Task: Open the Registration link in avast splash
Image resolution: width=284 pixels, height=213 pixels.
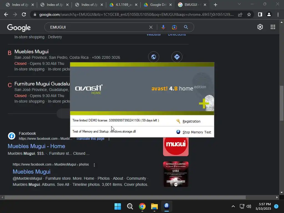Action: tap(191, 121)
